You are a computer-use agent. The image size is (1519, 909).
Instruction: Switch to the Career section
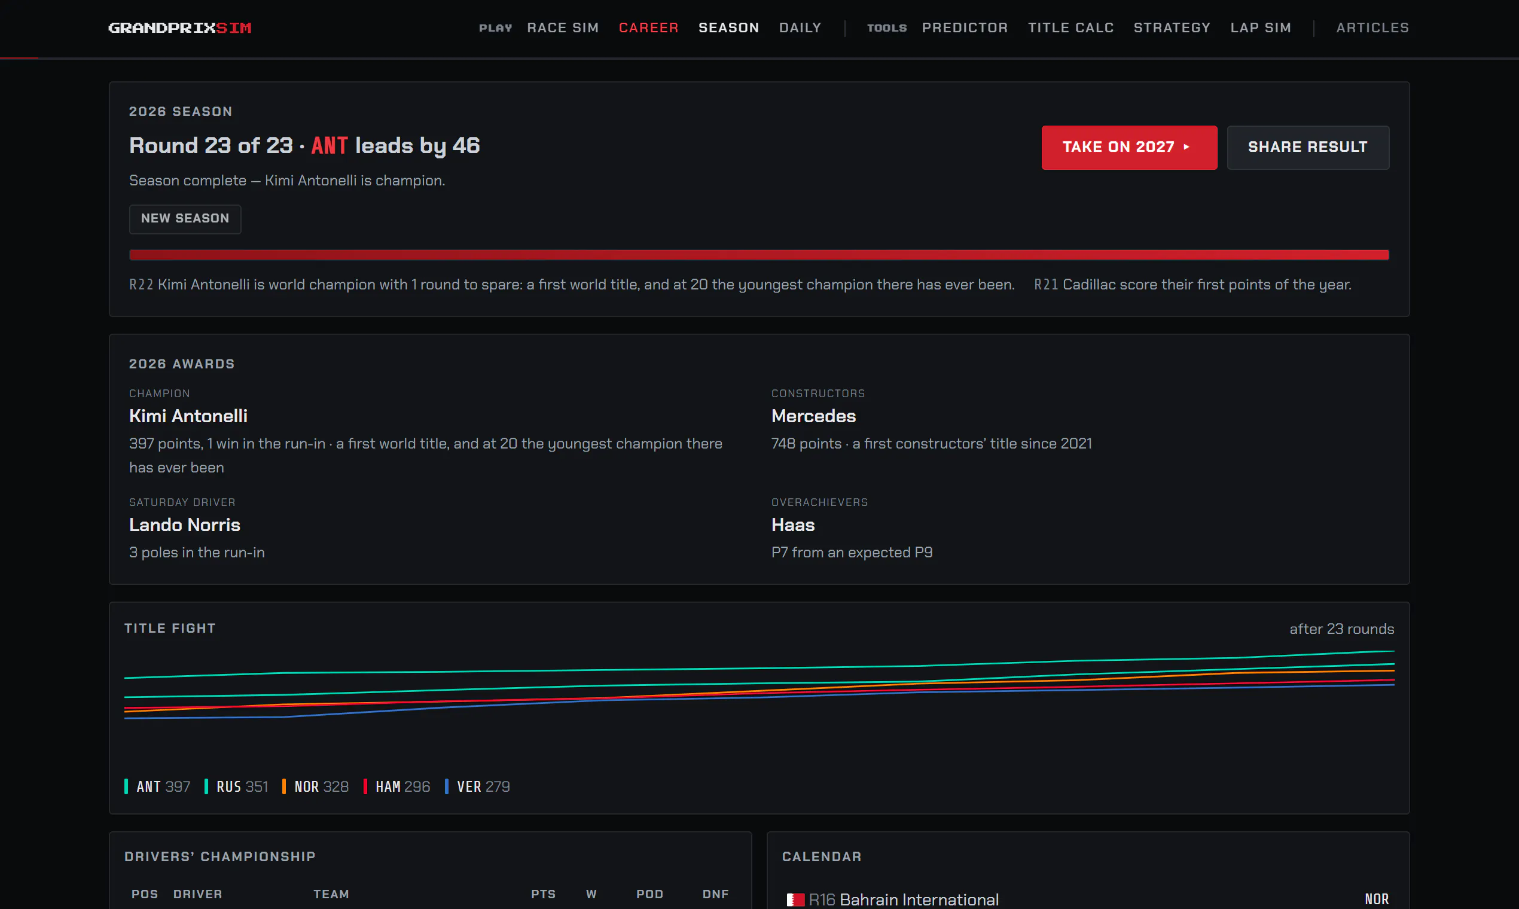point(649,28)
